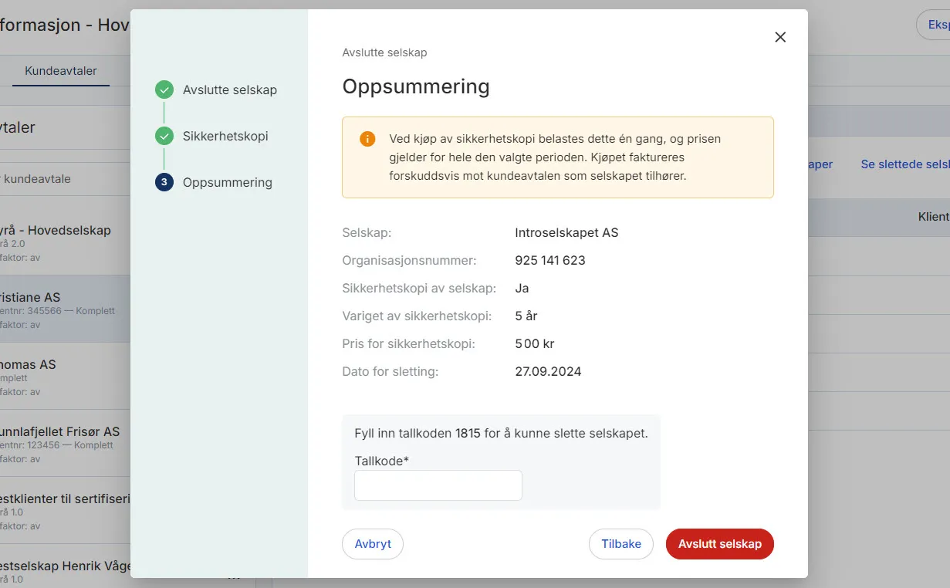Click the Eksporter button at top right edge

[x=933, y=25]
